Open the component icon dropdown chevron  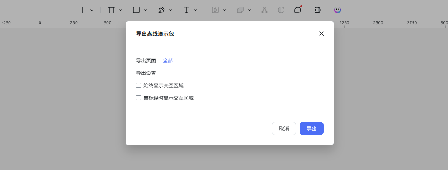[x=224, y=10]
